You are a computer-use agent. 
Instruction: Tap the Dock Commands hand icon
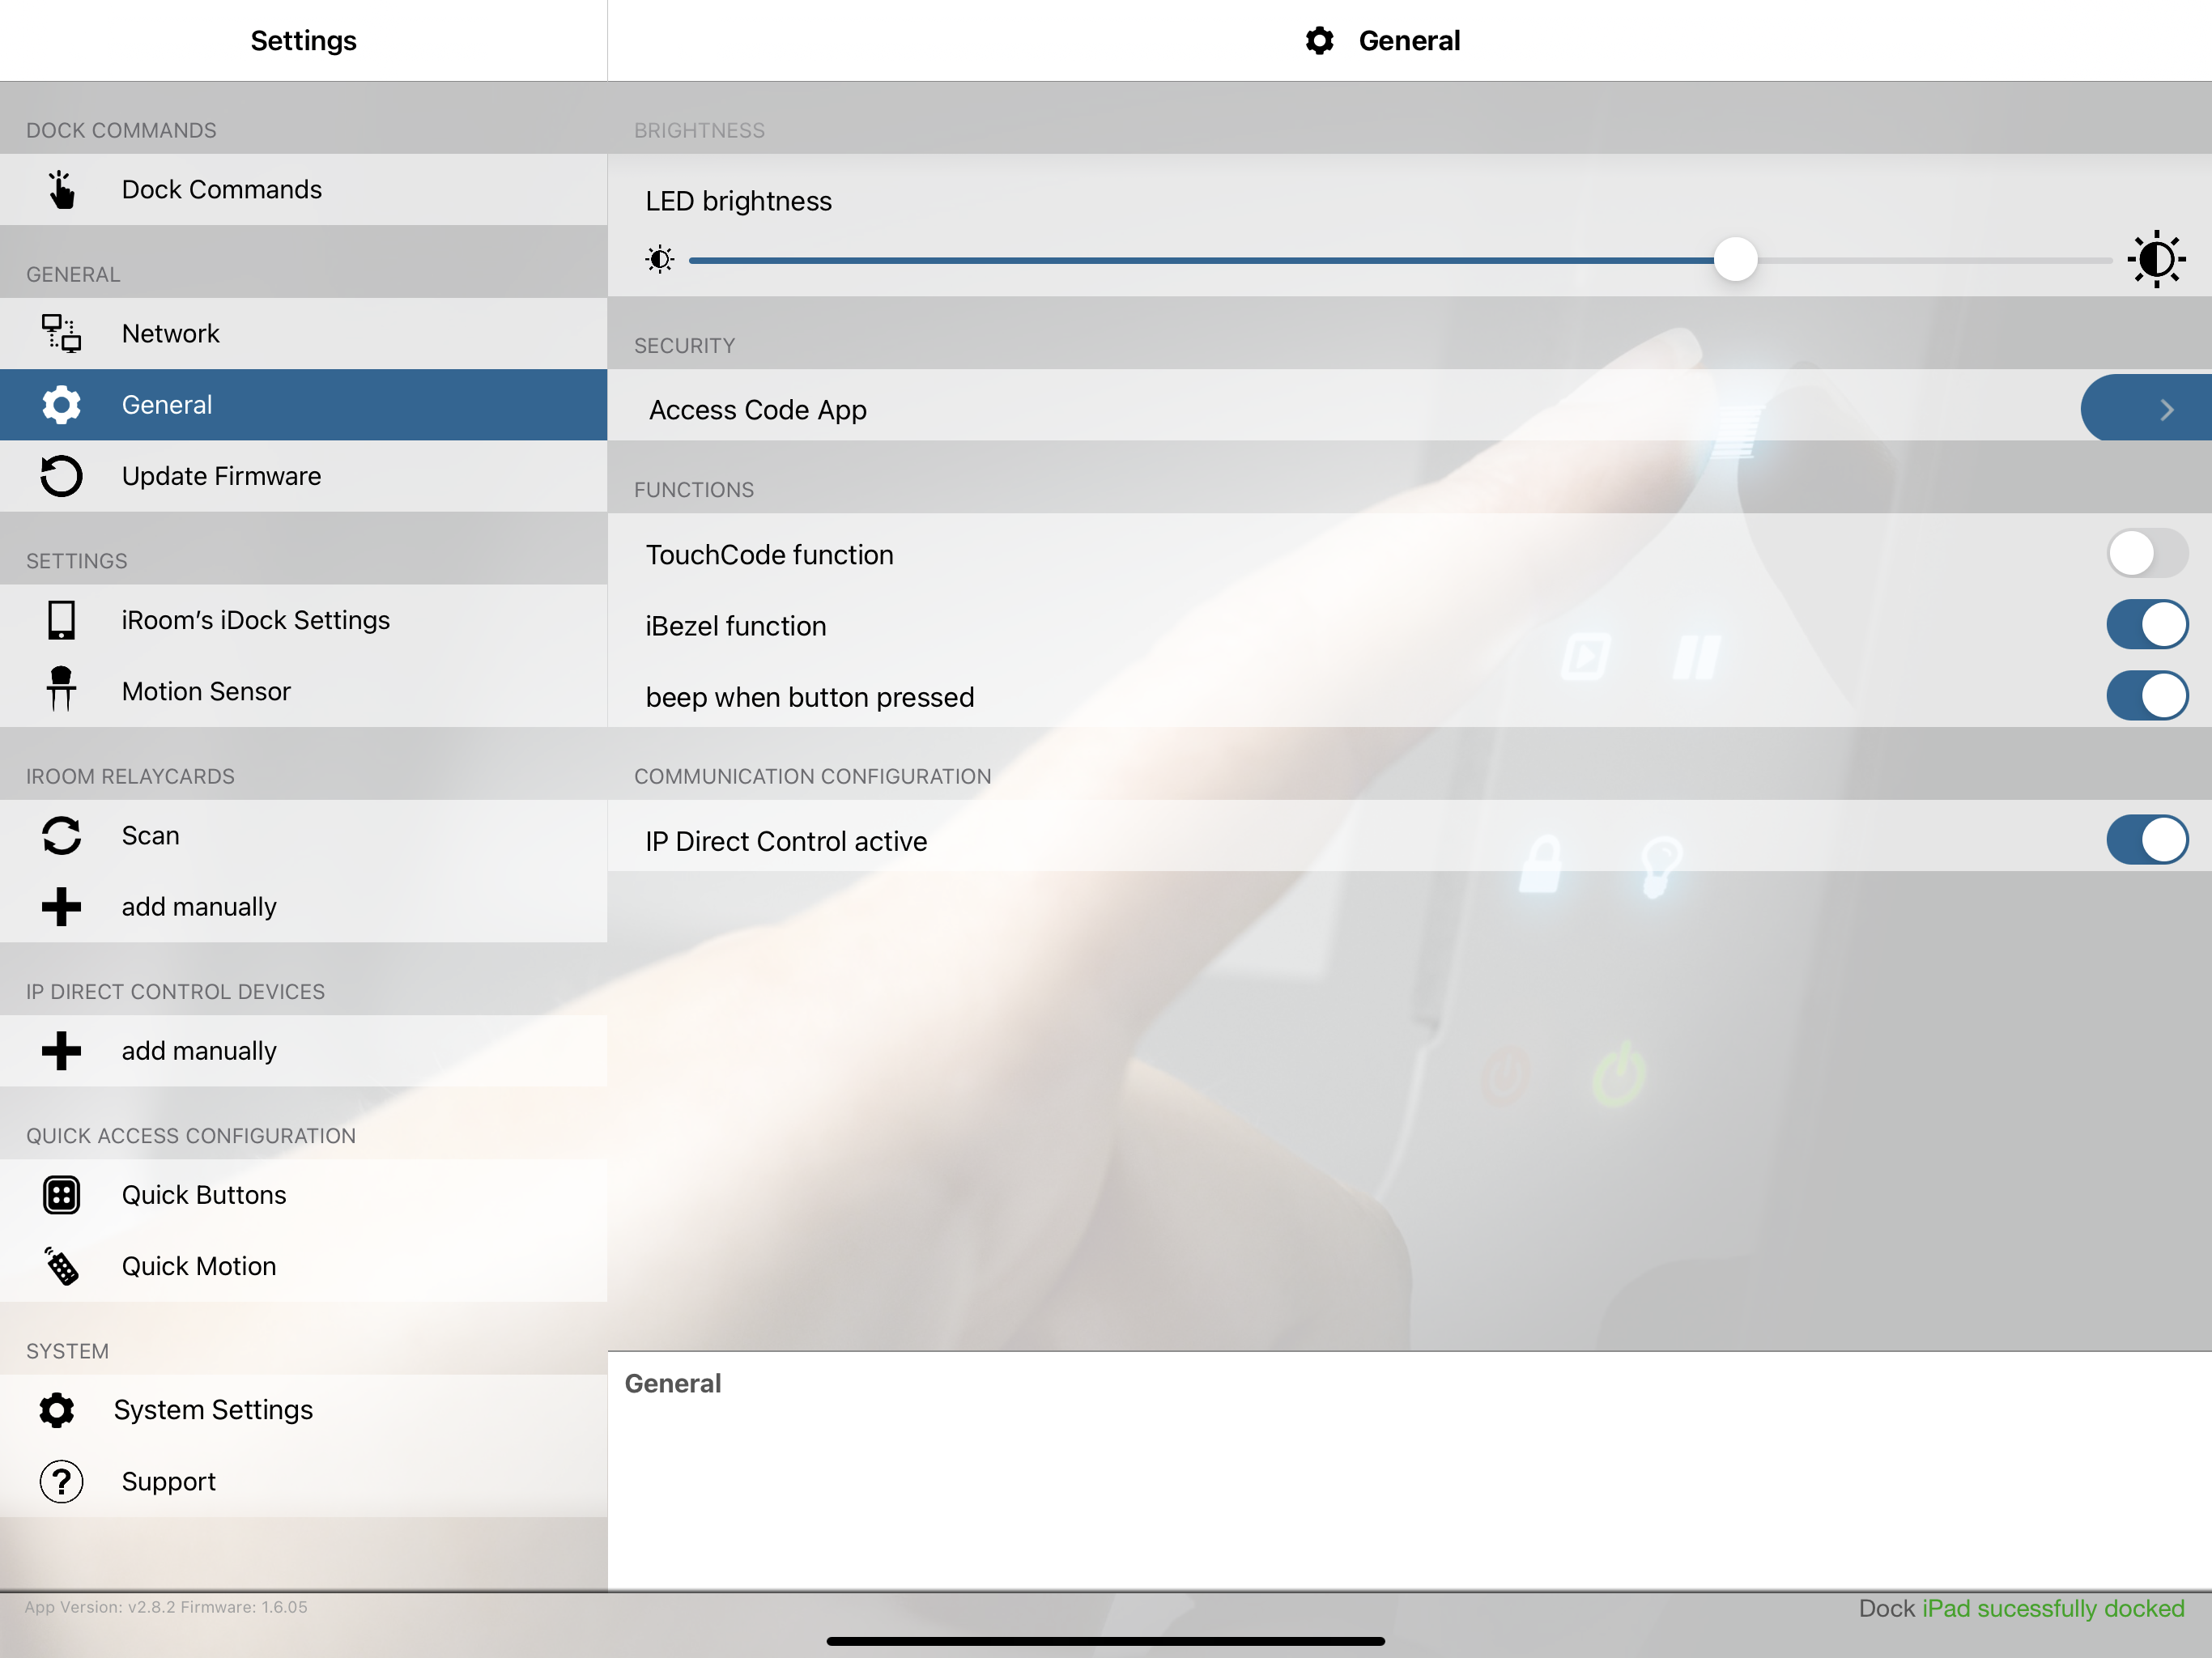61,189
